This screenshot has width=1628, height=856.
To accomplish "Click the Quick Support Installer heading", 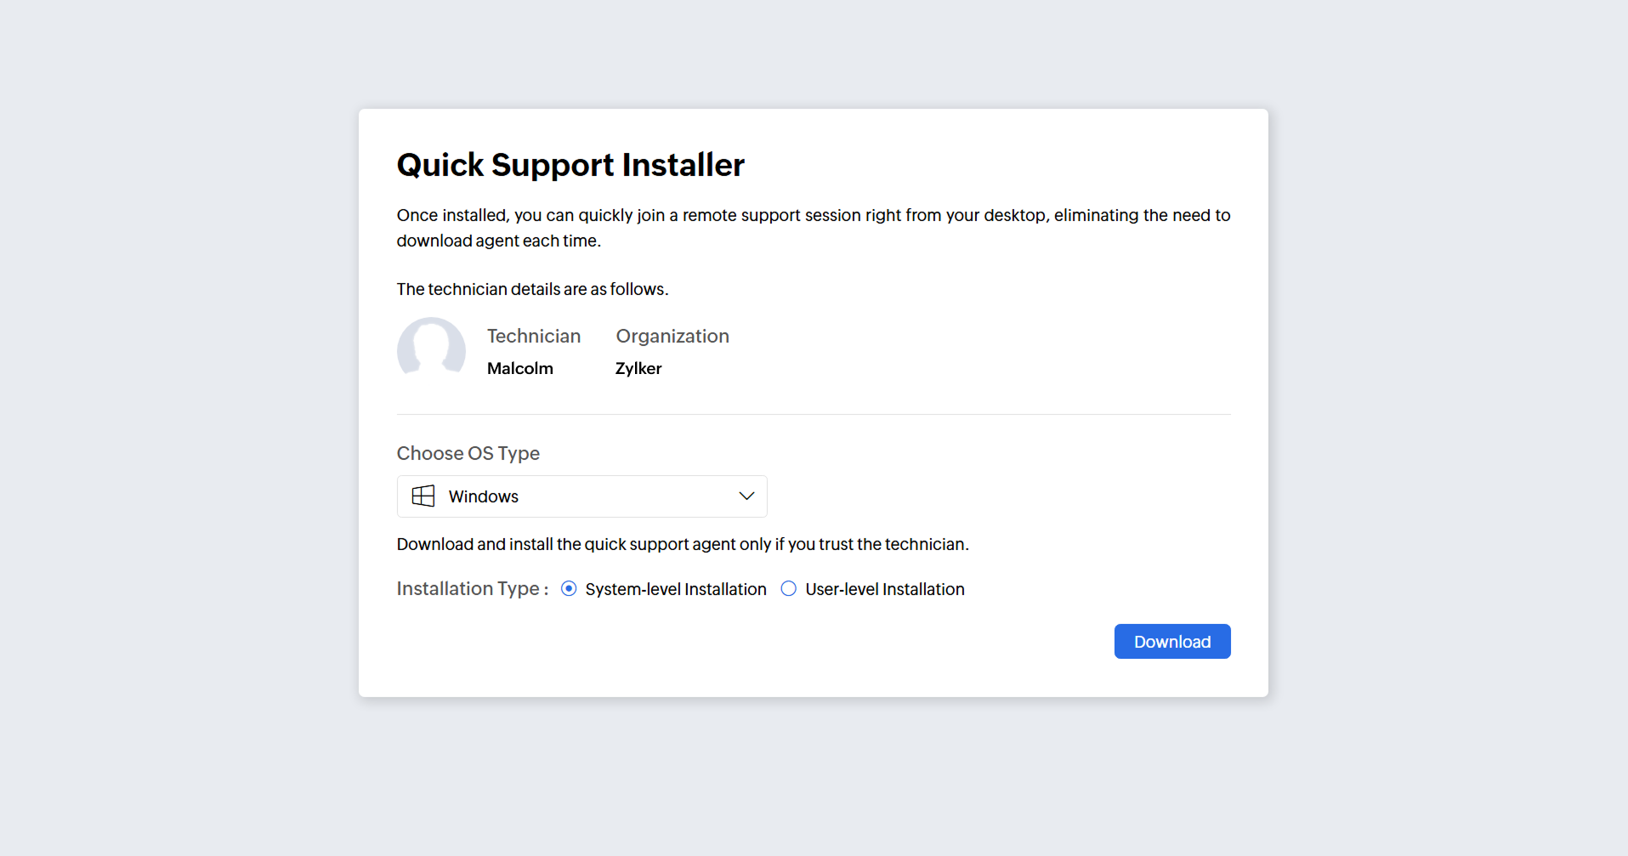I will (x=570, y=165).
